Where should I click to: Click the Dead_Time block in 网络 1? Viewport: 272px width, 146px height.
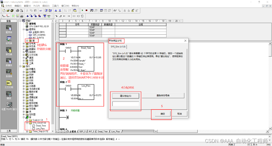point(86,59)
